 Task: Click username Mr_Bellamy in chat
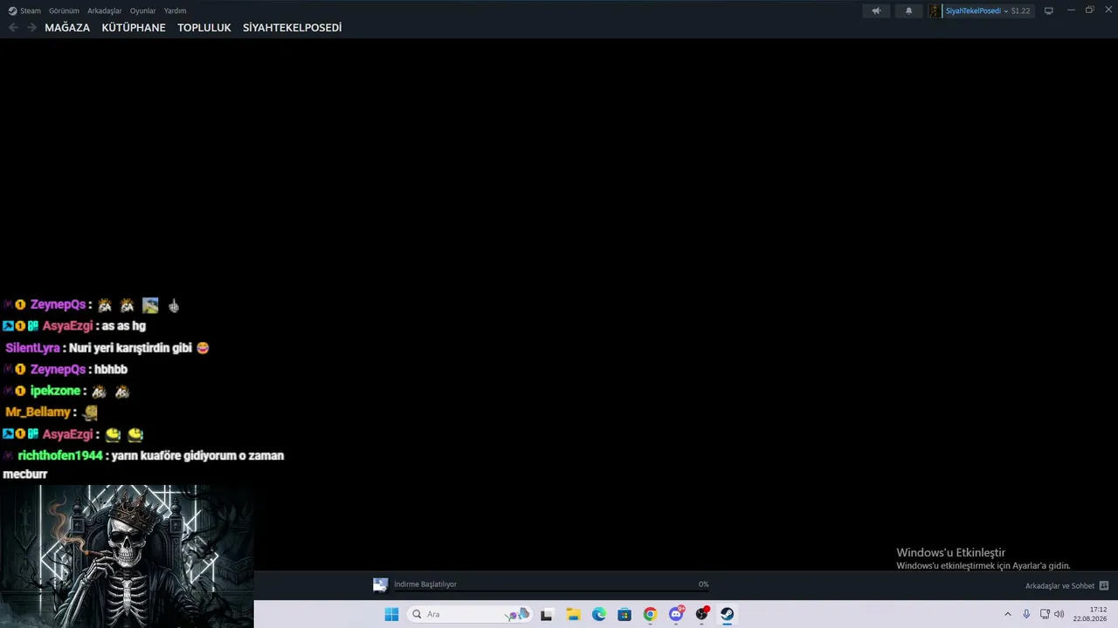pos(38,412)
